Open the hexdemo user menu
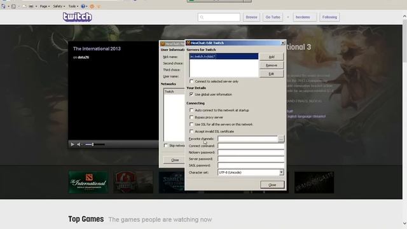This screenshot has height=229, width=407. pos(305,17)
